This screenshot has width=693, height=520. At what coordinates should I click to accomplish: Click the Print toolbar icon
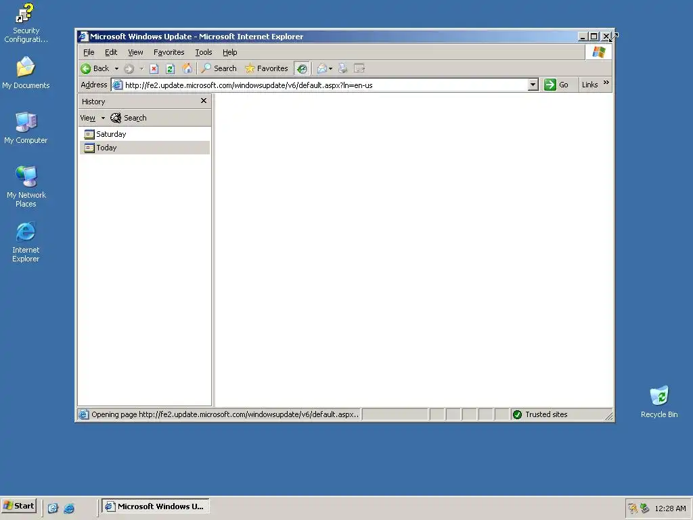tap(343, 68)
